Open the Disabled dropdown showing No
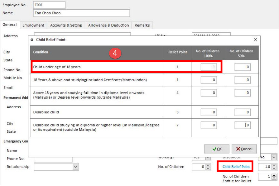 (x=274, y=157)
